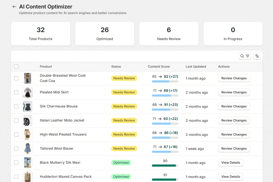Open the search and filter icon button

245,56
